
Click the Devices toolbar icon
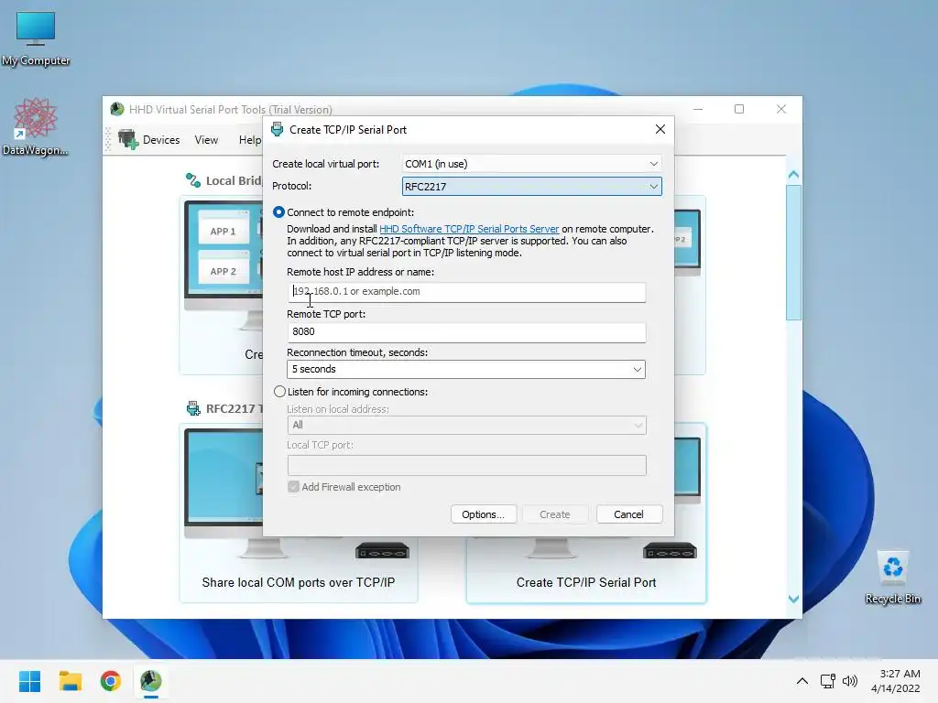coord(127,139)
